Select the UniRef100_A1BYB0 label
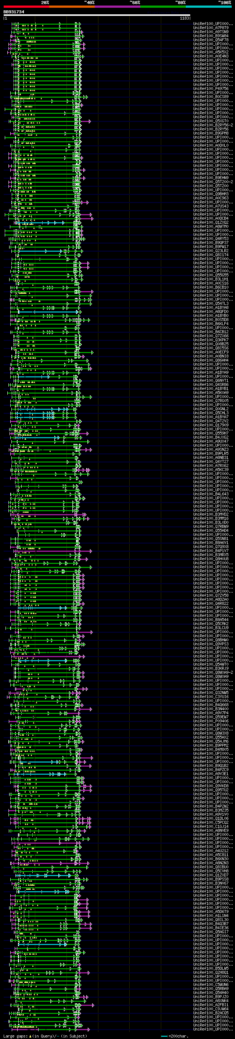 tap(211, 315)
